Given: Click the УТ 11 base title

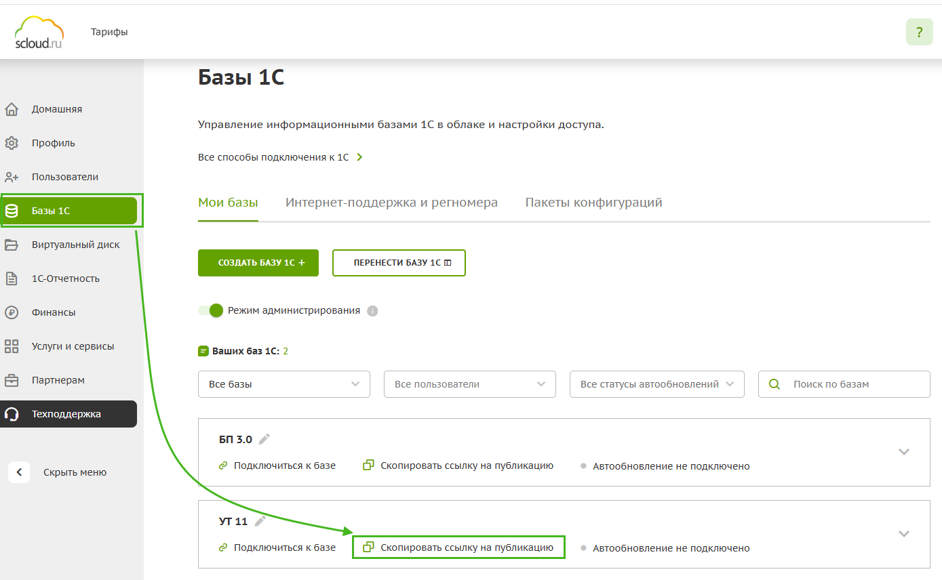Looking at the screenshot, I should pyautogui.click(x=233, y=521).
